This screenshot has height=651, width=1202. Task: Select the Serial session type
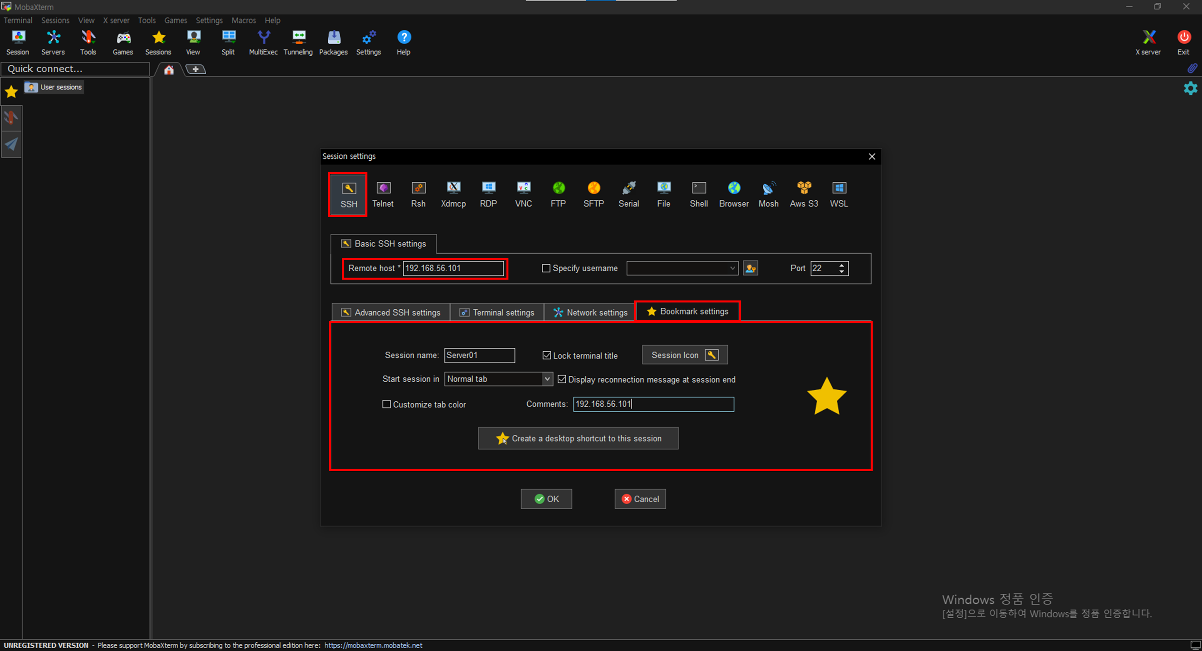tap(628, 193)
